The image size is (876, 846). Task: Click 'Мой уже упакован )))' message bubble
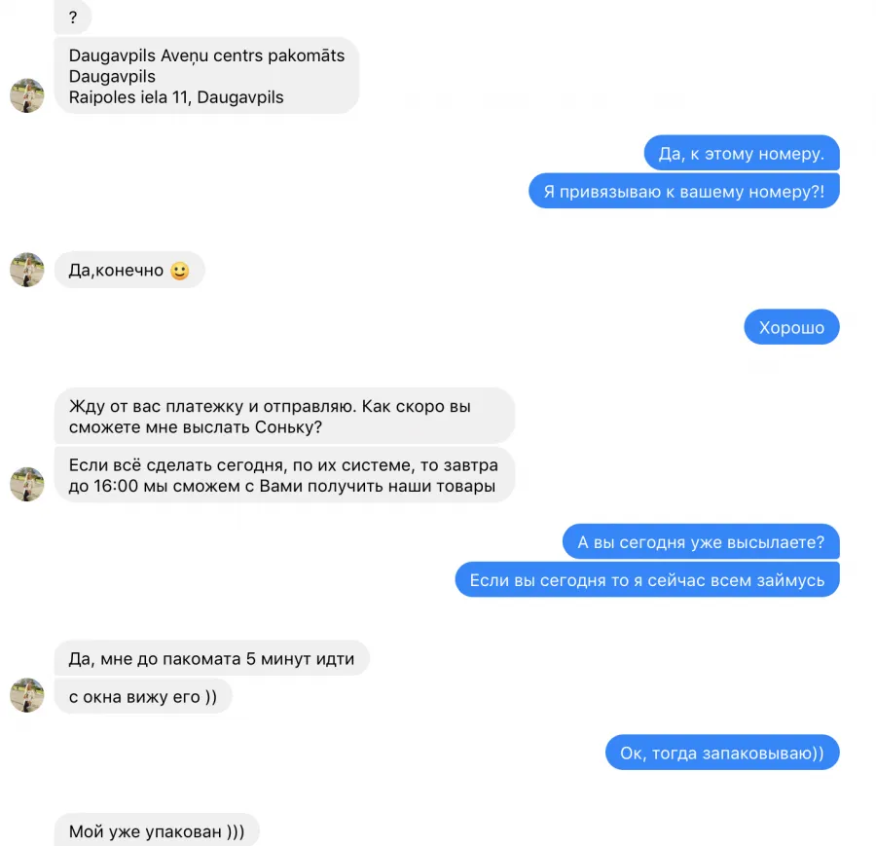(157, 830)
